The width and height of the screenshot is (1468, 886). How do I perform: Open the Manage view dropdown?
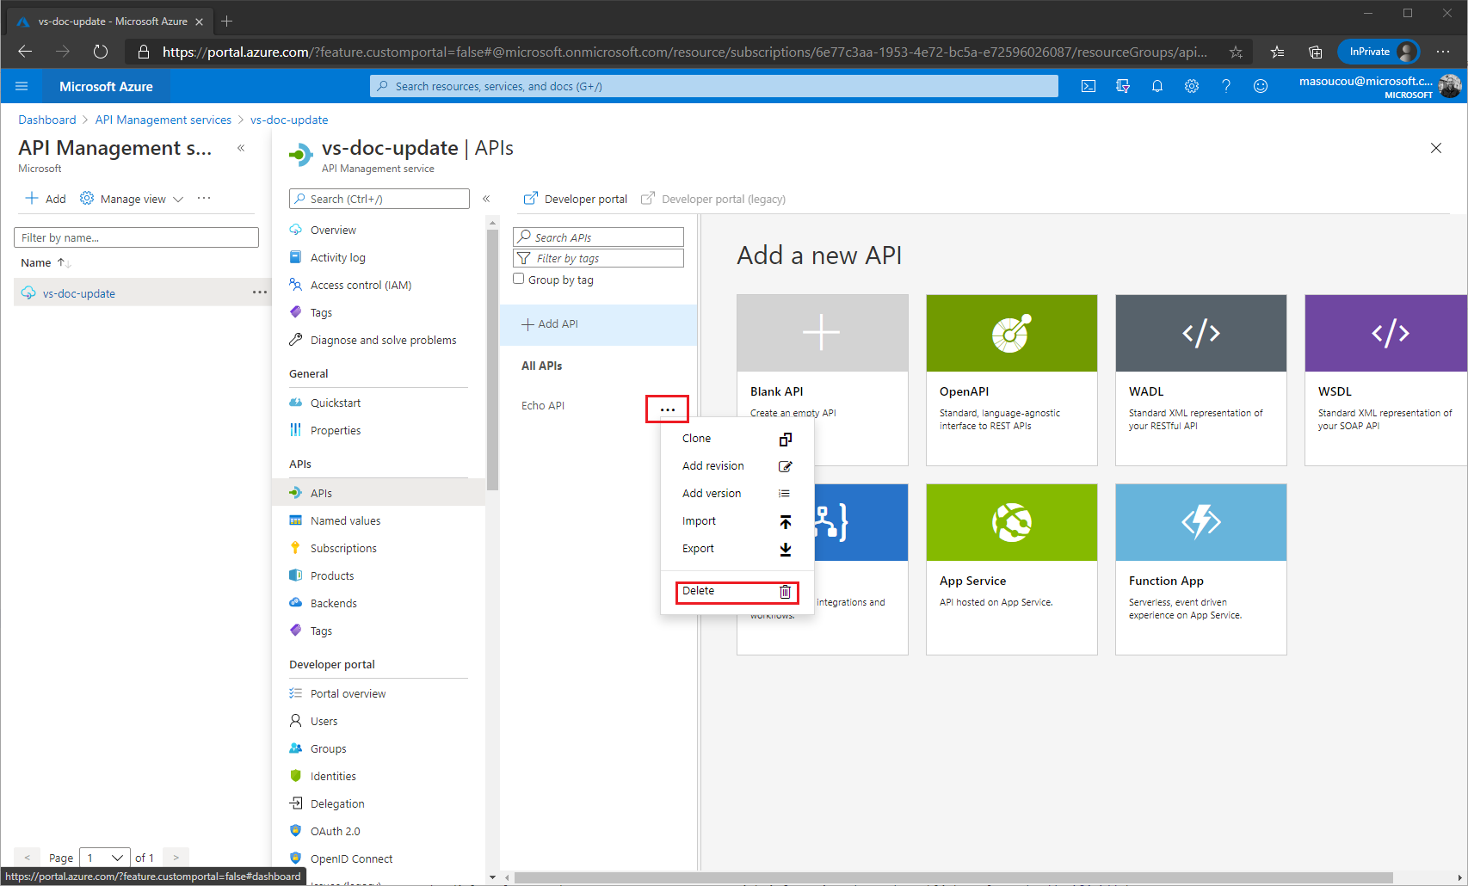(x=132, y=199)
